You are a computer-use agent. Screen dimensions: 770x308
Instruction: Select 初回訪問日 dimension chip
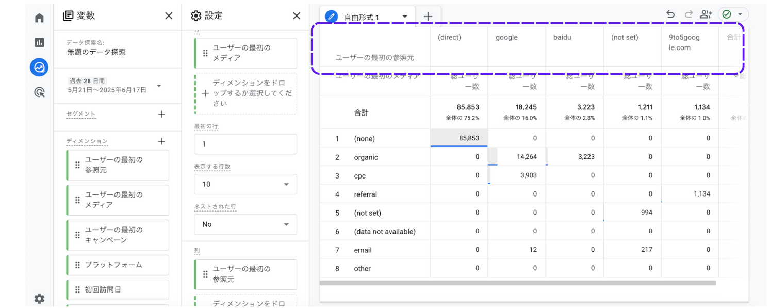click(118, 290)
